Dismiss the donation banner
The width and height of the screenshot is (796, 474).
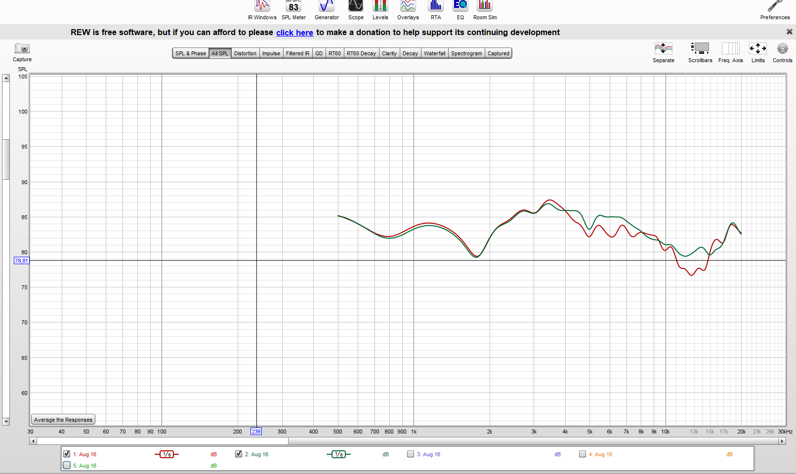[789, 32]
